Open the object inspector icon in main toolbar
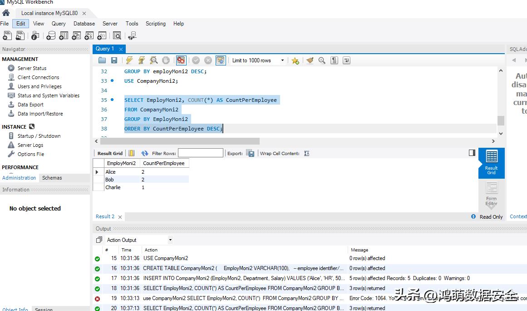 (x=35, y=35)
